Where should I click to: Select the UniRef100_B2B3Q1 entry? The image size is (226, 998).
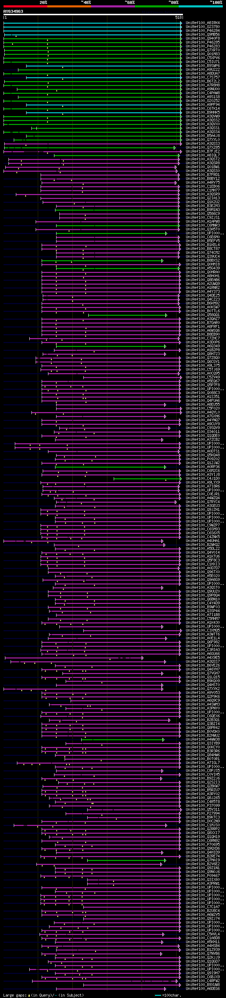click(203, 720)
